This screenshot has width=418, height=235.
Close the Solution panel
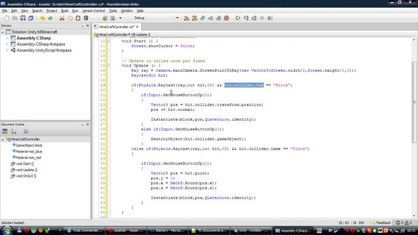(88, 26)
